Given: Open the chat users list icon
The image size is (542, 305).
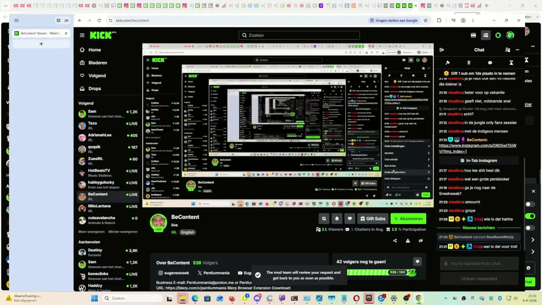Looking at the screenshot, I should 508,50.
